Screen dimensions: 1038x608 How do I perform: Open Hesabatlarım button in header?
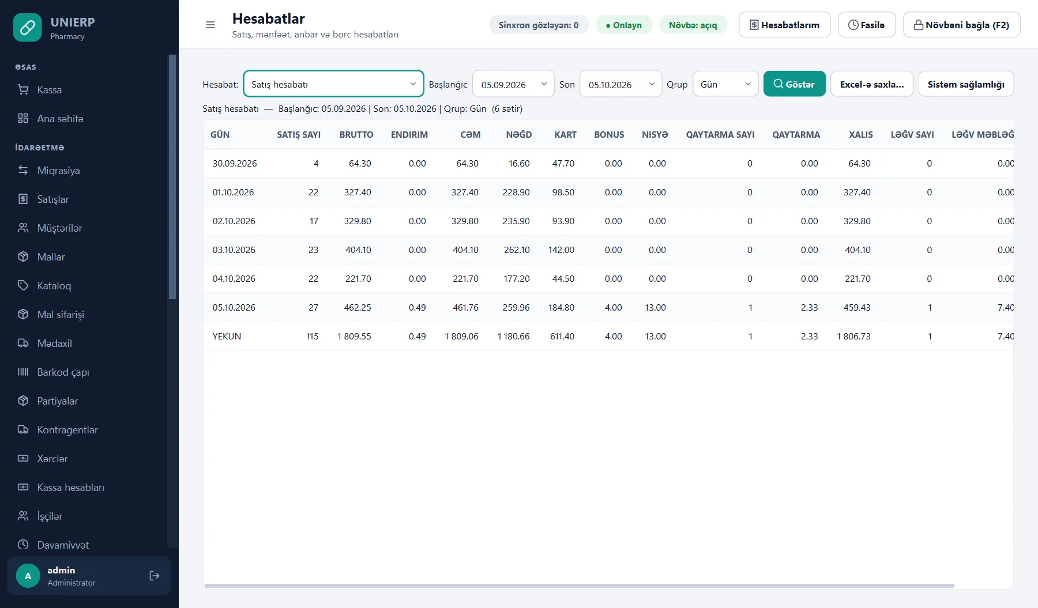[785, 25]
